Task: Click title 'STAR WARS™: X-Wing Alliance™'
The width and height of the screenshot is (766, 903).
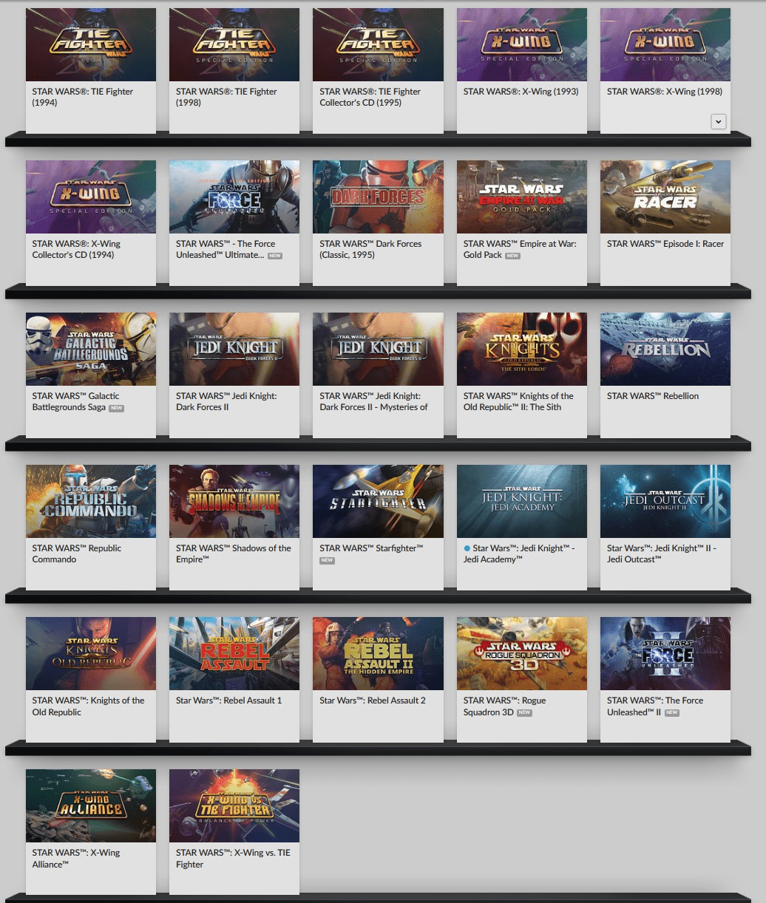Action: pyautogui.click(x=76, y=858)
